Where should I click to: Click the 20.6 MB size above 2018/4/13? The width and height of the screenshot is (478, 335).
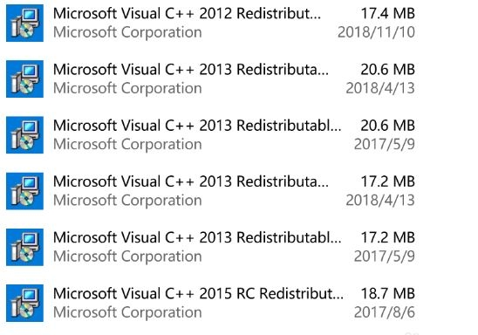tap(388, 70)
